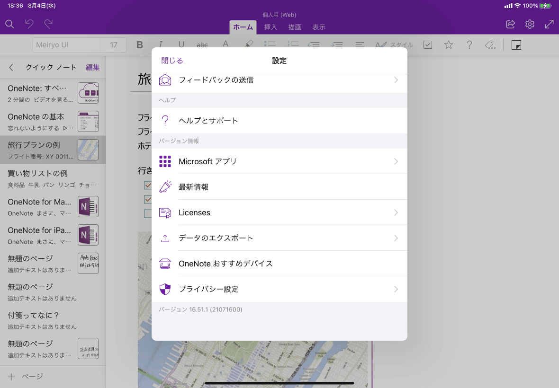This screenshot has height=388, width=559.
Task: Toggle first checked to-do box in page
Action: (148, 185)
